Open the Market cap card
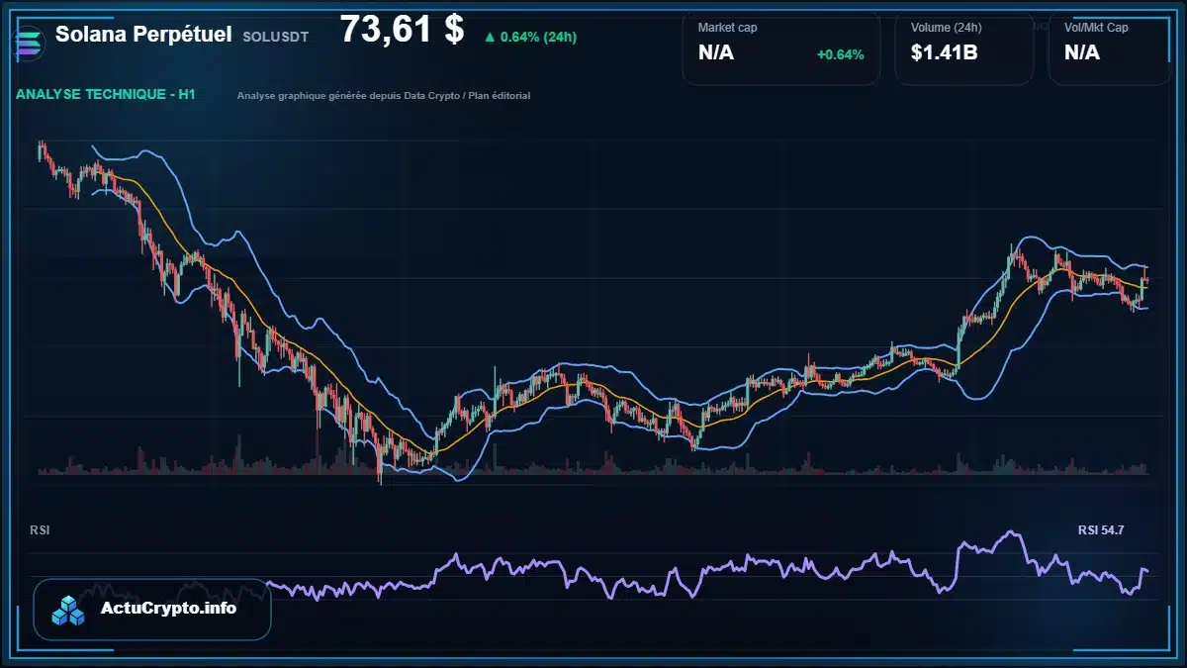The image size is (1187, 668). pyautogui.click(x=781, y=48)
